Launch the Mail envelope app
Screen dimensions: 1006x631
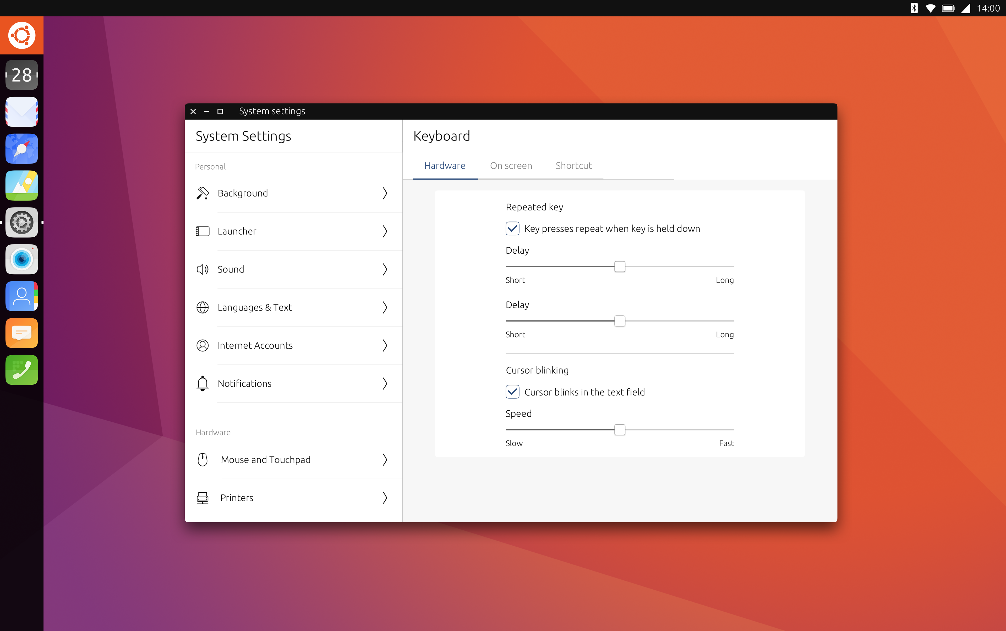tap(22, 112)
